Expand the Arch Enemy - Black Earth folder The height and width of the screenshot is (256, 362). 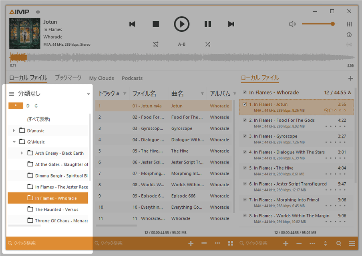(22, 153)
